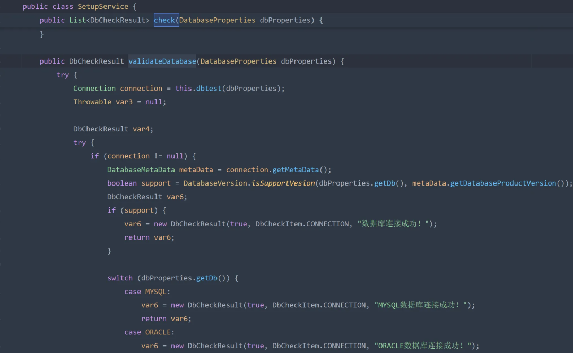Select the var3 variable name

click(124, 102)
